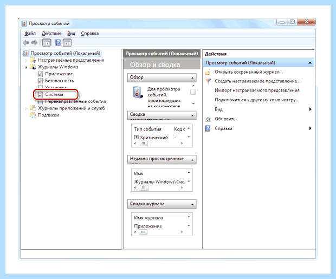Click the horizontal scrollbar thumb under Журналы Windows\Сис.
336x279 pixels.
(x=144, y=187)
